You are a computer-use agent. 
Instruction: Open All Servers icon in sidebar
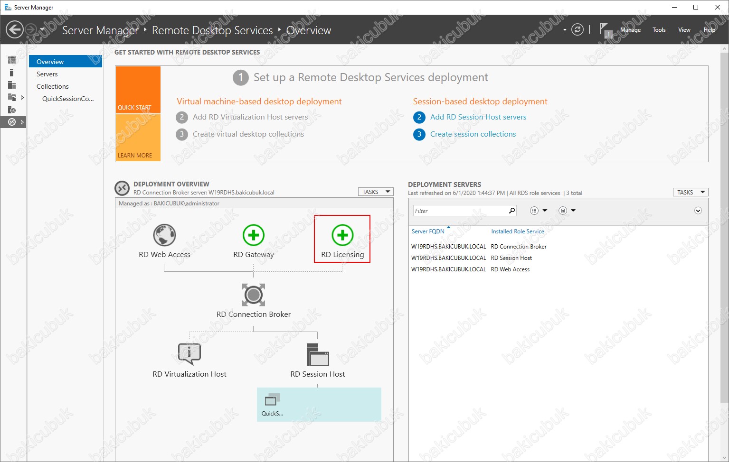point(12,85)
